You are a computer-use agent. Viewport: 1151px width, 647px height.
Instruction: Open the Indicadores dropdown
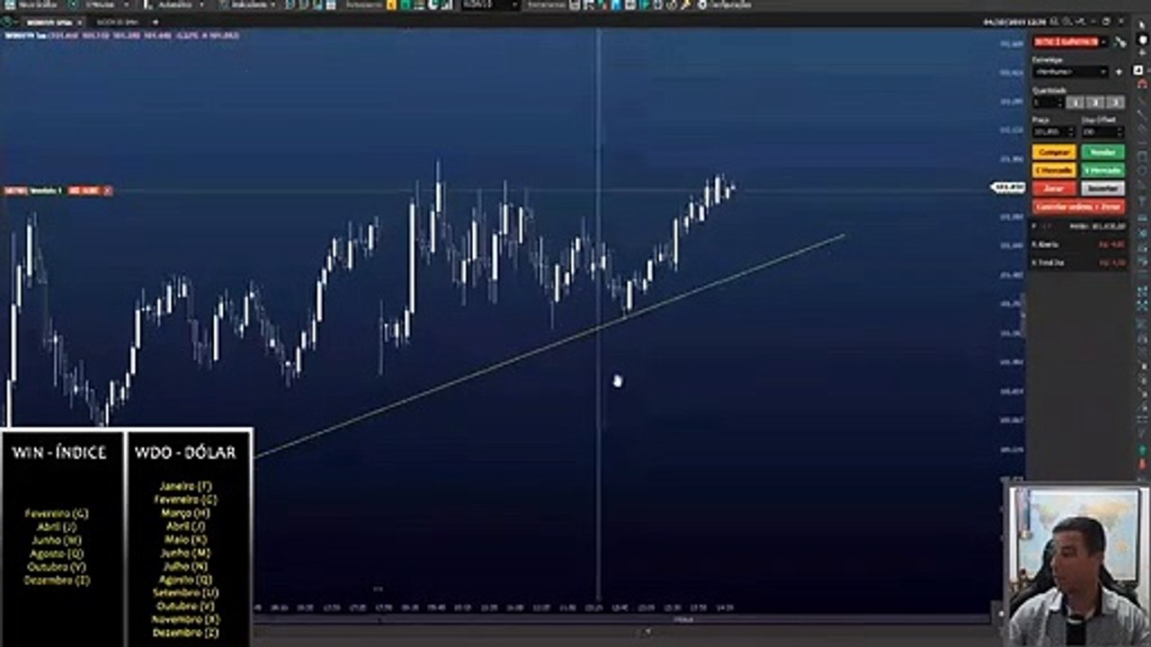tap(248, 4)
